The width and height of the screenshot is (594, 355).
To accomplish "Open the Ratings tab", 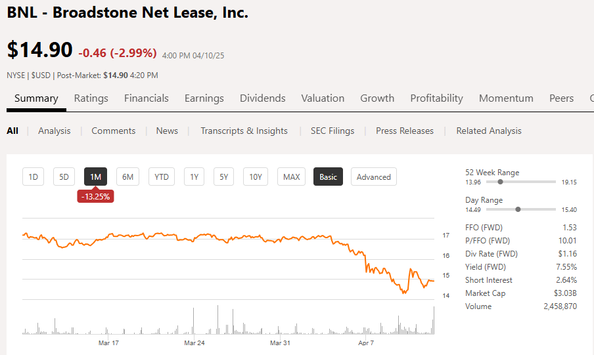I will click(91, 98).
